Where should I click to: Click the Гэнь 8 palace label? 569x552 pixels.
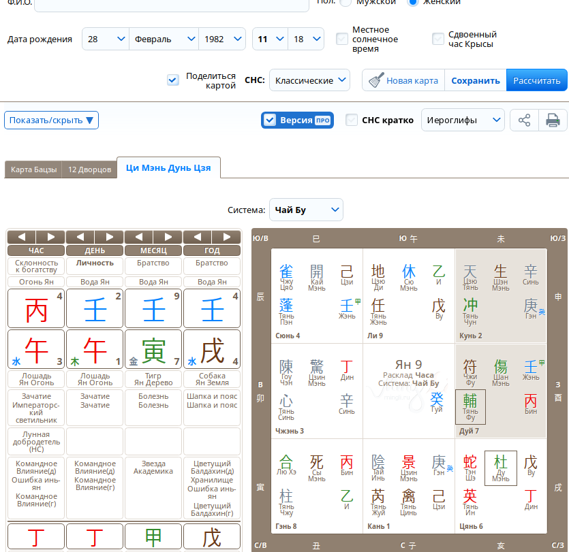click(286, 526)
